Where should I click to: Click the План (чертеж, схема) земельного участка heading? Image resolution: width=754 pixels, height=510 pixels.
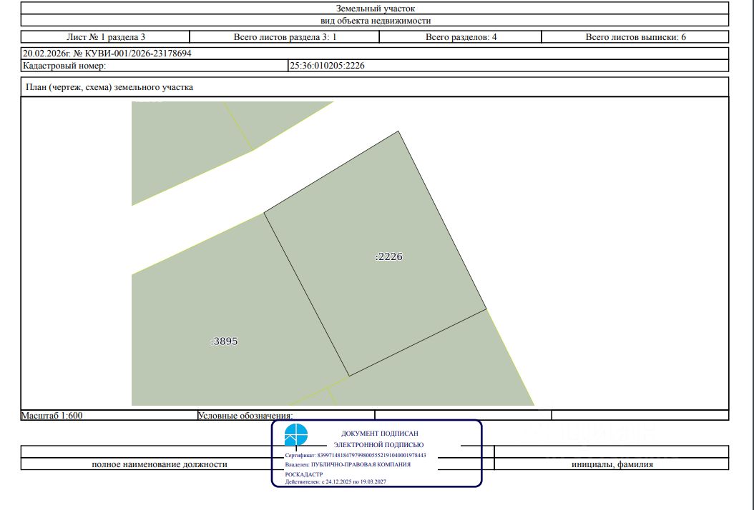(x=109, y=87)
